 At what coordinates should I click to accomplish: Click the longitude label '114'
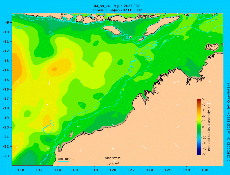[x=57, y=170]
